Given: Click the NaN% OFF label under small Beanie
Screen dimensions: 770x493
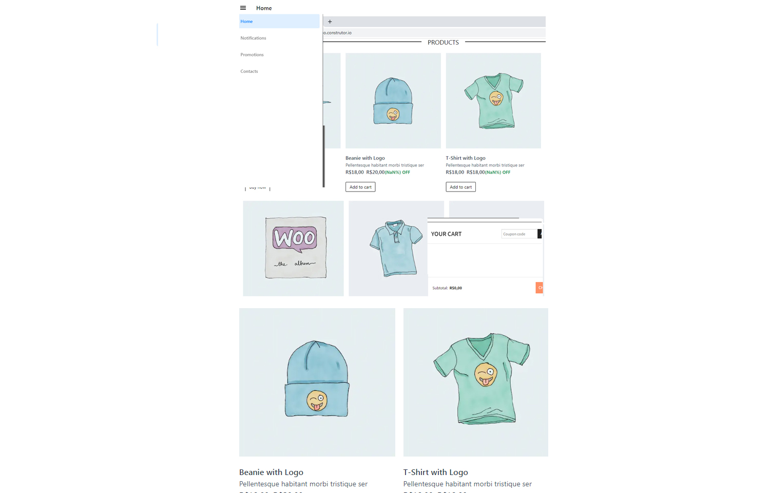Looking at the screenshot, I should coord(397,172).
